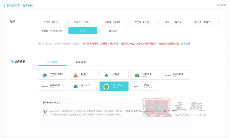
Task: Click the BT-Panel green circle icon
Action: point(106,87)
